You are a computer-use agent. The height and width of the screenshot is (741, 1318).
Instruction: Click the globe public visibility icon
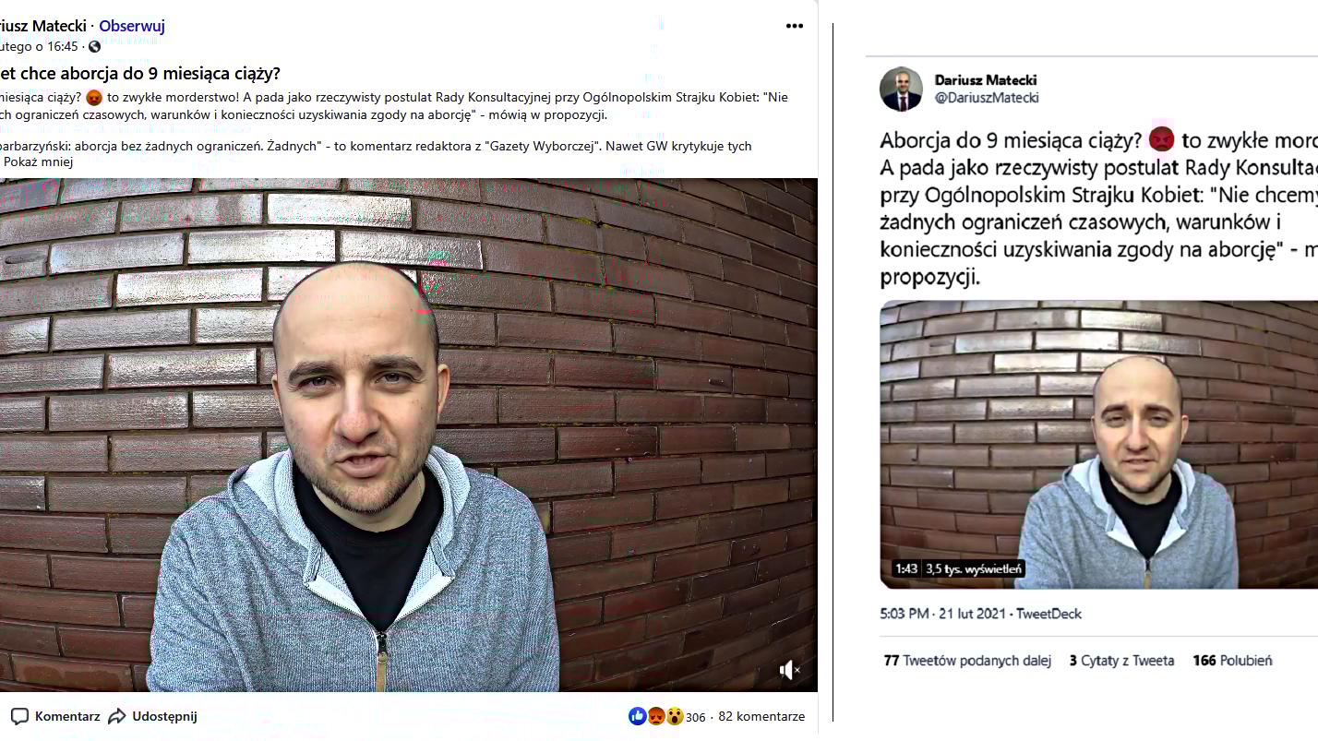click(x=94, y=47)
